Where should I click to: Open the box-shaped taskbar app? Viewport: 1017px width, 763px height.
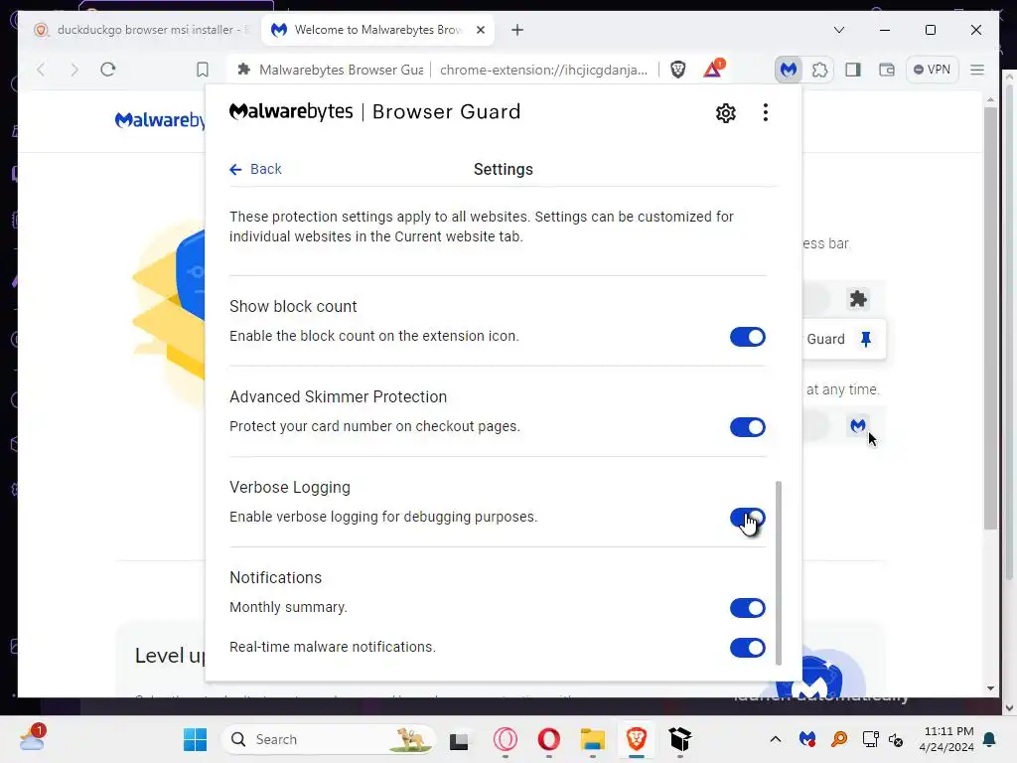pyautogui.click(x=679, y=739)
